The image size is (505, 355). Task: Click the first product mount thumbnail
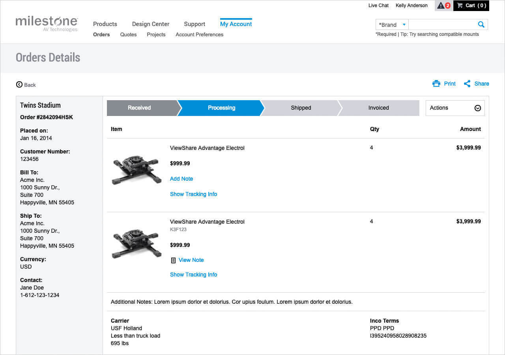click(x=137, y=170)
